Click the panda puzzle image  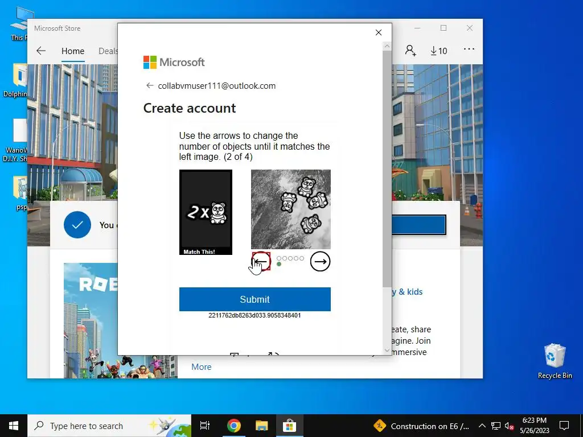(x=291, y=209)
